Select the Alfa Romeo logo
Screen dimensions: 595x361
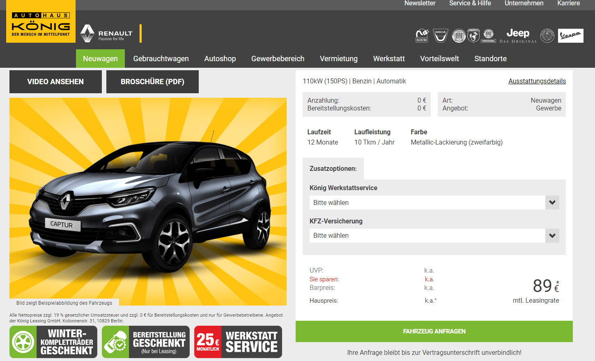coord(547,36)
